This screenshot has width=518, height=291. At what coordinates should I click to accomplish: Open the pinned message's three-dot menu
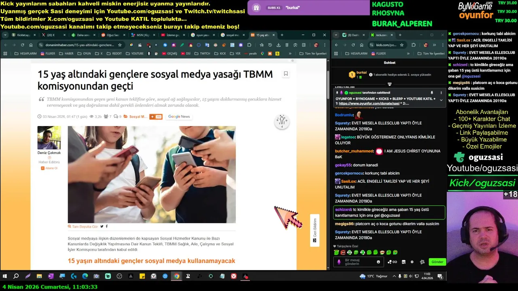[x=441, y=93]
